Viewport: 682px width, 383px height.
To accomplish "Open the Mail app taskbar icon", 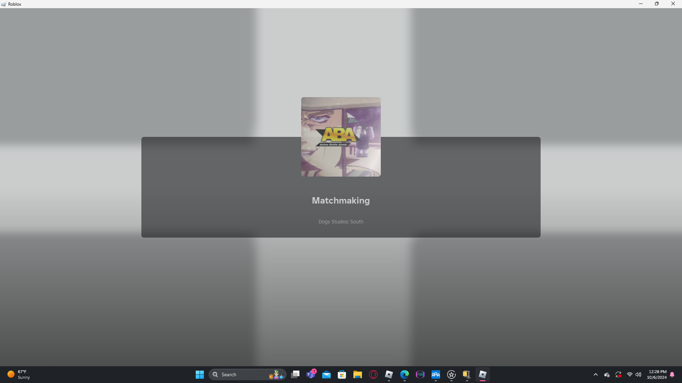I will [326, 374].
